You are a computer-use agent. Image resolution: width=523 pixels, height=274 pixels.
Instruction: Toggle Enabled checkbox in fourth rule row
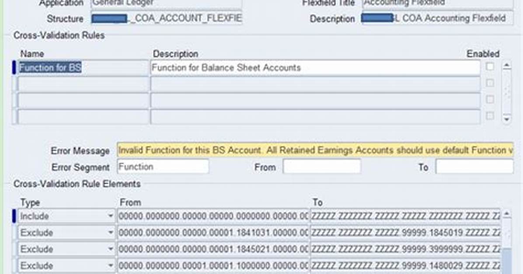(490, 116)
